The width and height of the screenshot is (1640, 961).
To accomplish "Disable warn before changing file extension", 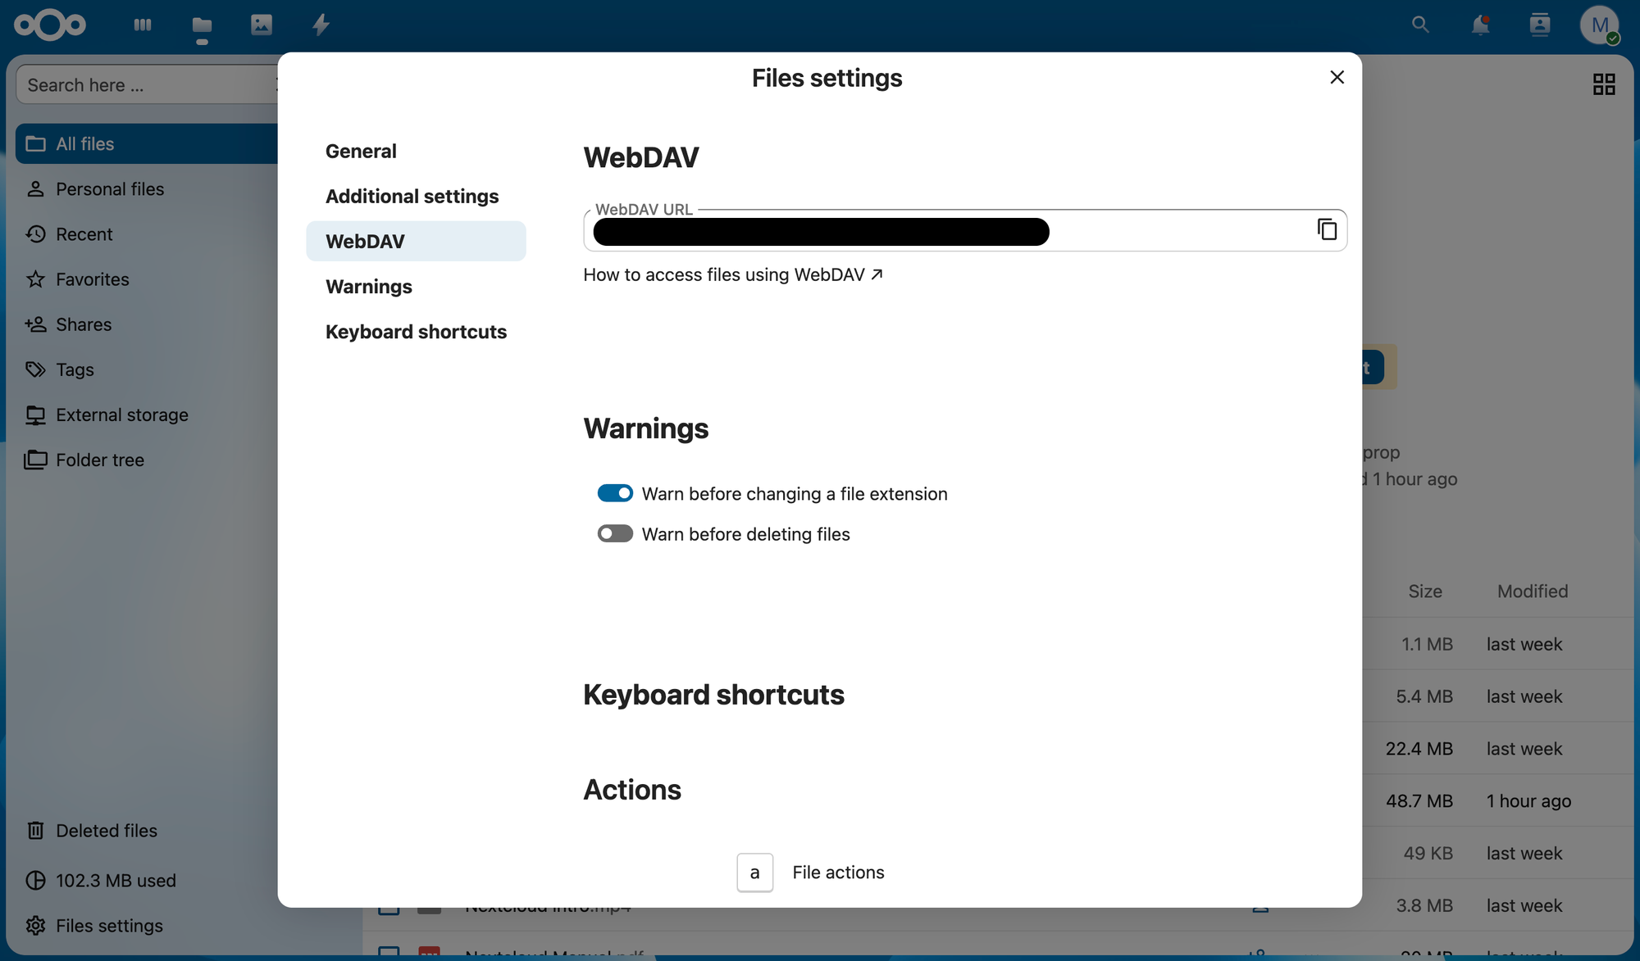I will pos(615,493).
